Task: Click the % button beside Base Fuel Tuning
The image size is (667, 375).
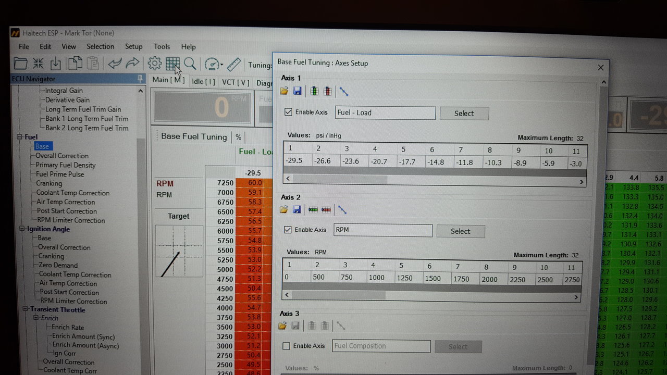Action: [238, 137]
